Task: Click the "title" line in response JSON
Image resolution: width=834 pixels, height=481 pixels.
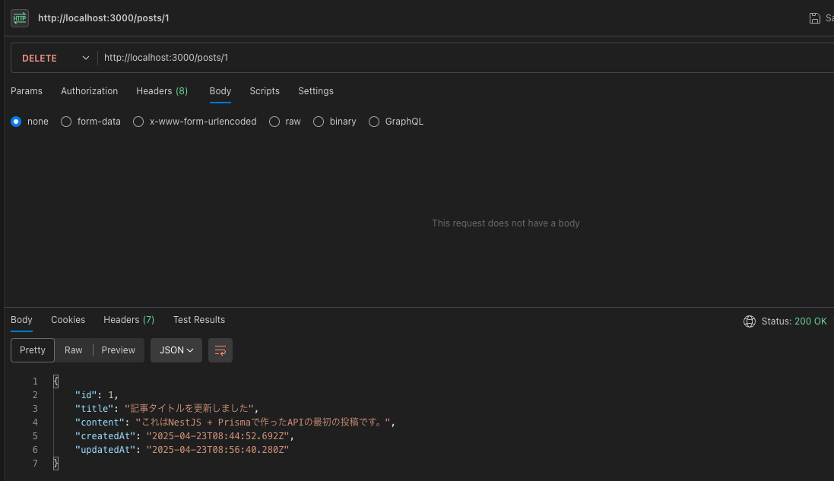Action: click(166, 408)
